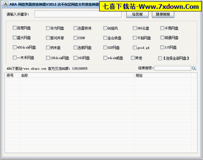
Task: Click the ABA app icon in title bar
Action: pyautogui.click(x=6, y=4)
